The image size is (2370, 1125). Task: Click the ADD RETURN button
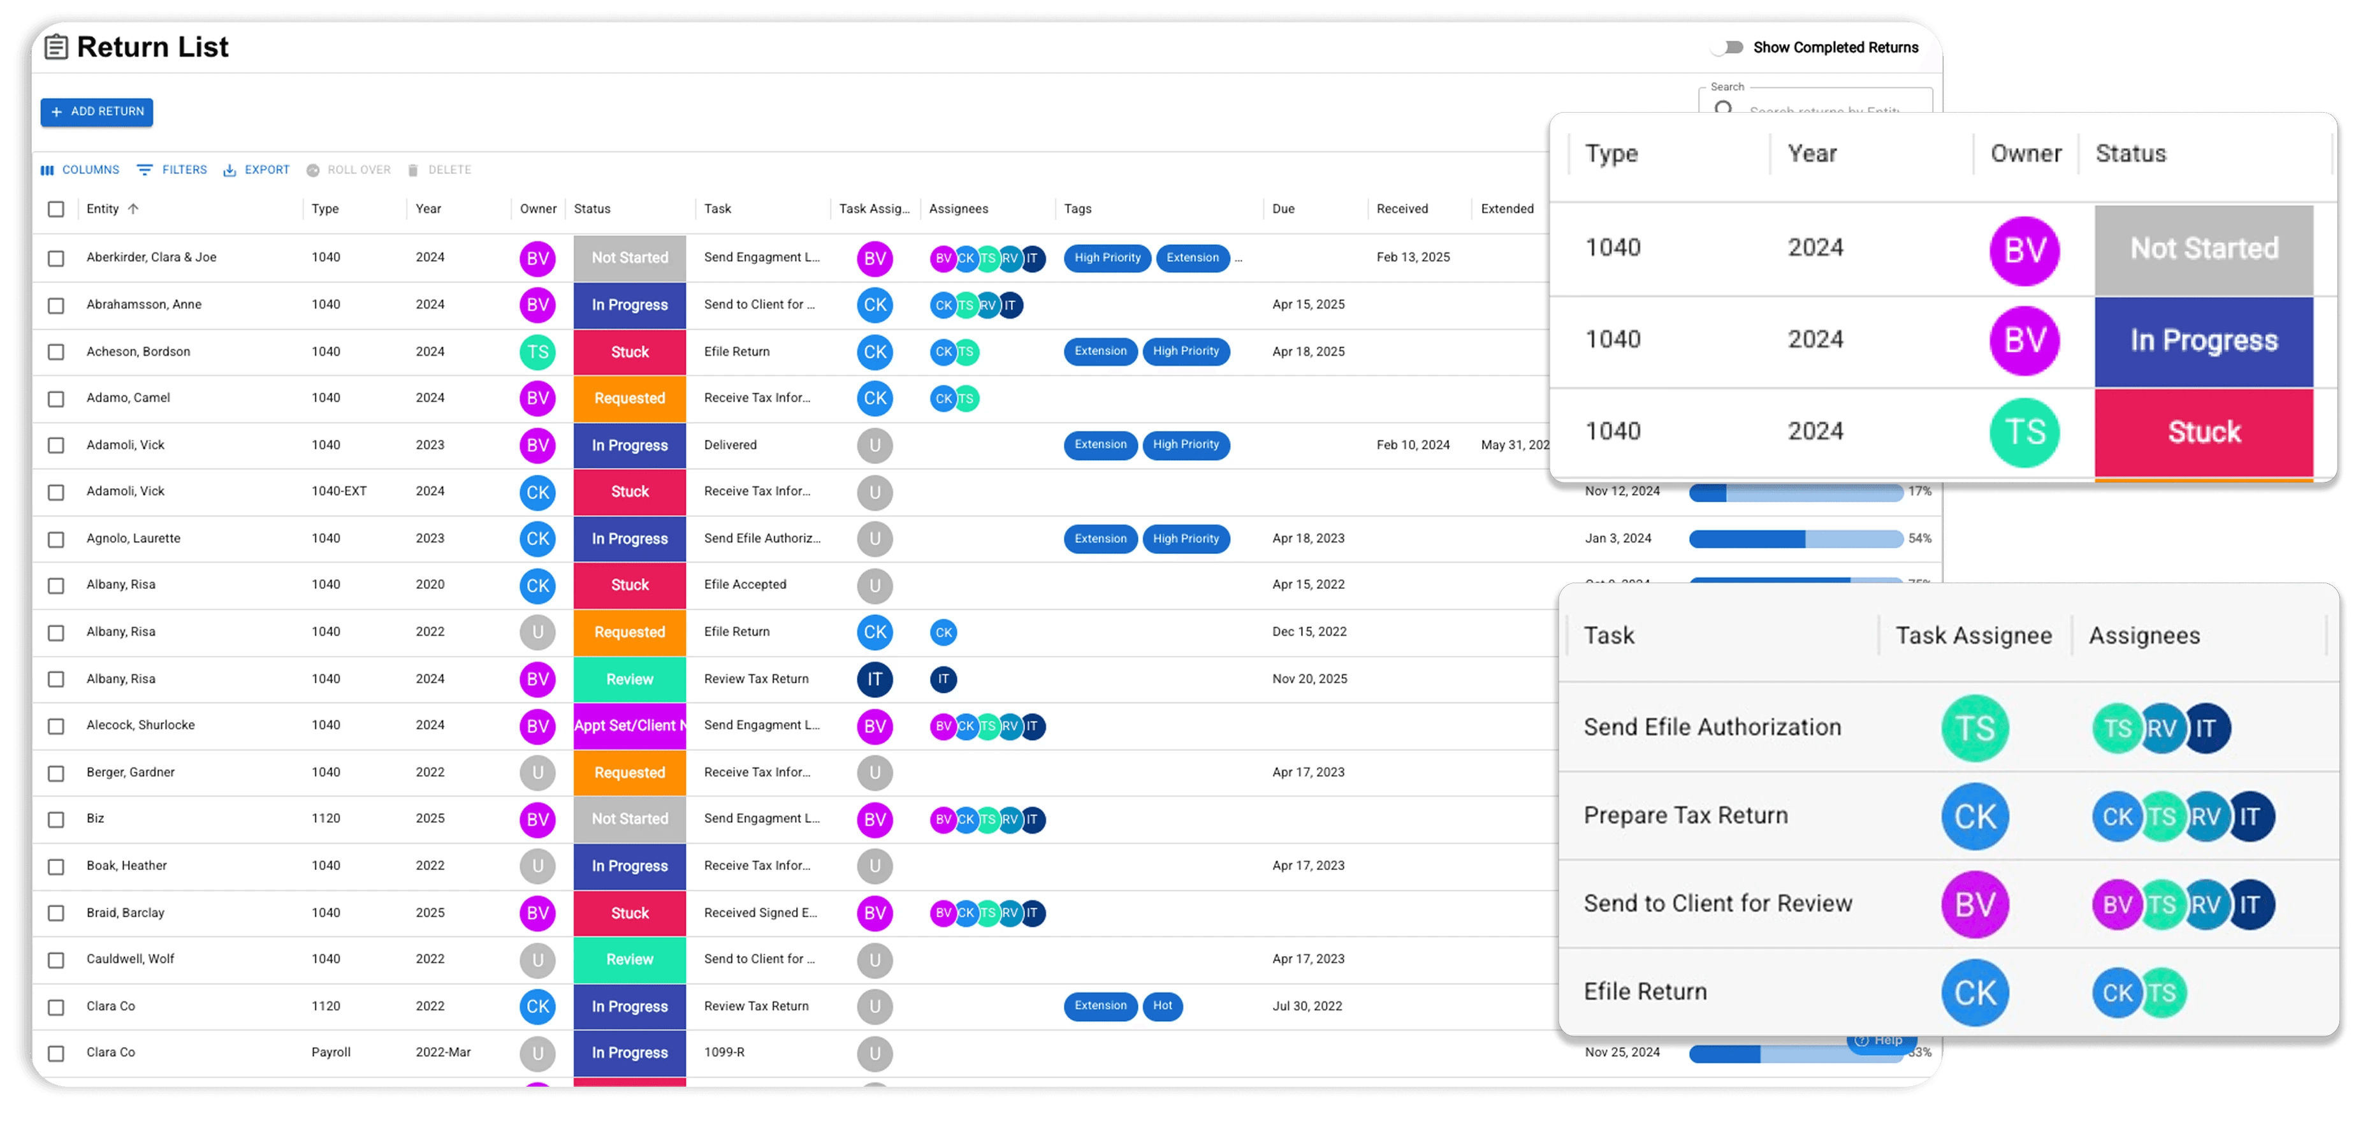click(96, 112)
